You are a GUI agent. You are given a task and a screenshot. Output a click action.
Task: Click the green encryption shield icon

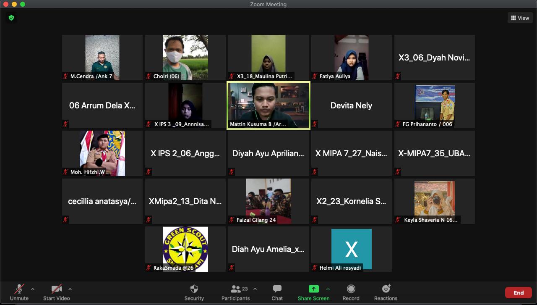(11, 18)
